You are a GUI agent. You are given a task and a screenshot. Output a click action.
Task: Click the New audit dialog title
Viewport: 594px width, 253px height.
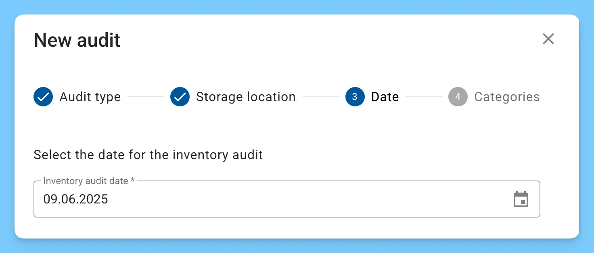pyautogui.click(x=77, y=39)
